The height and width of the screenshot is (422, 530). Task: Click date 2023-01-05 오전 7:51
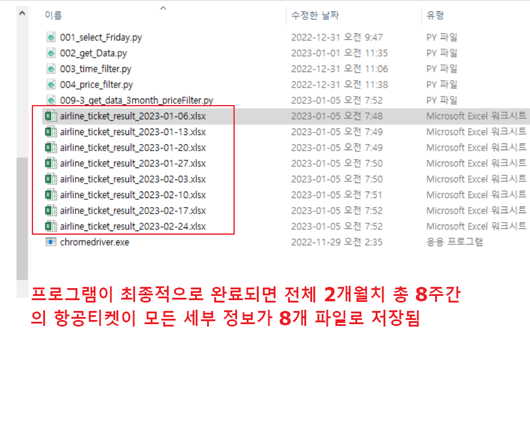[337, 194]
